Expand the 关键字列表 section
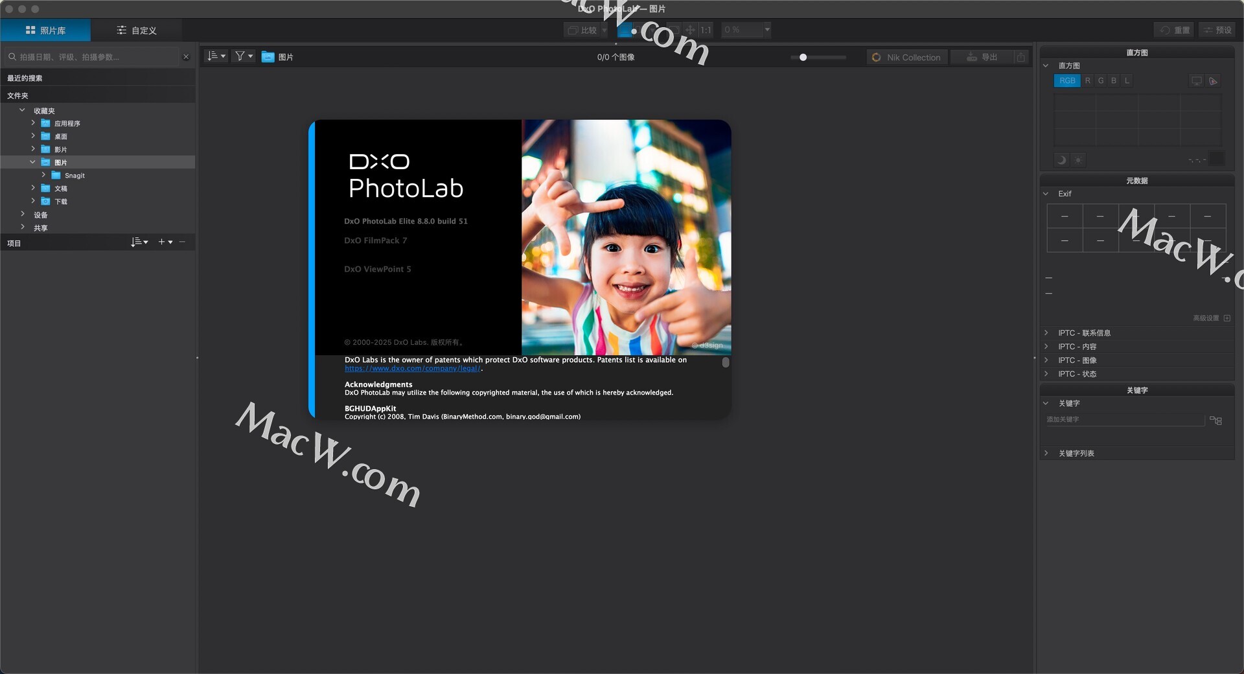Image resolution: width=1244 pixels, height=674 pixels. click(1046, 453)
